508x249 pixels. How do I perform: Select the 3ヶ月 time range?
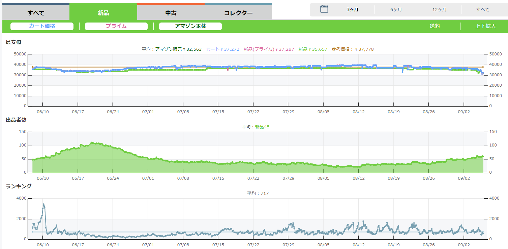352,9
